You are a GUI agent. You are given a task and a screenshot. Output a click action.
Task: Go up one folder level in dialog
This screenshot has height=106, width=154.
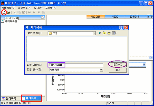click(104, 33)
